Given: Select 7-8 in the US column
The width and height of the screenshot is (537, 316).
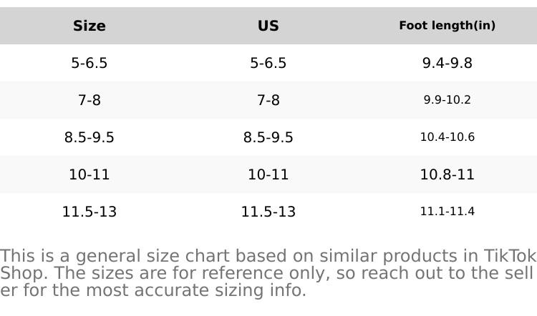Looking at the screenshot, I should (268, 100).
